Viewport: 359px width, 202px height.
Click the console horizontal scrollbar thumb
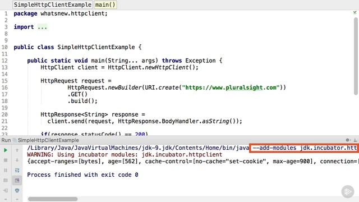coord(53,199)
